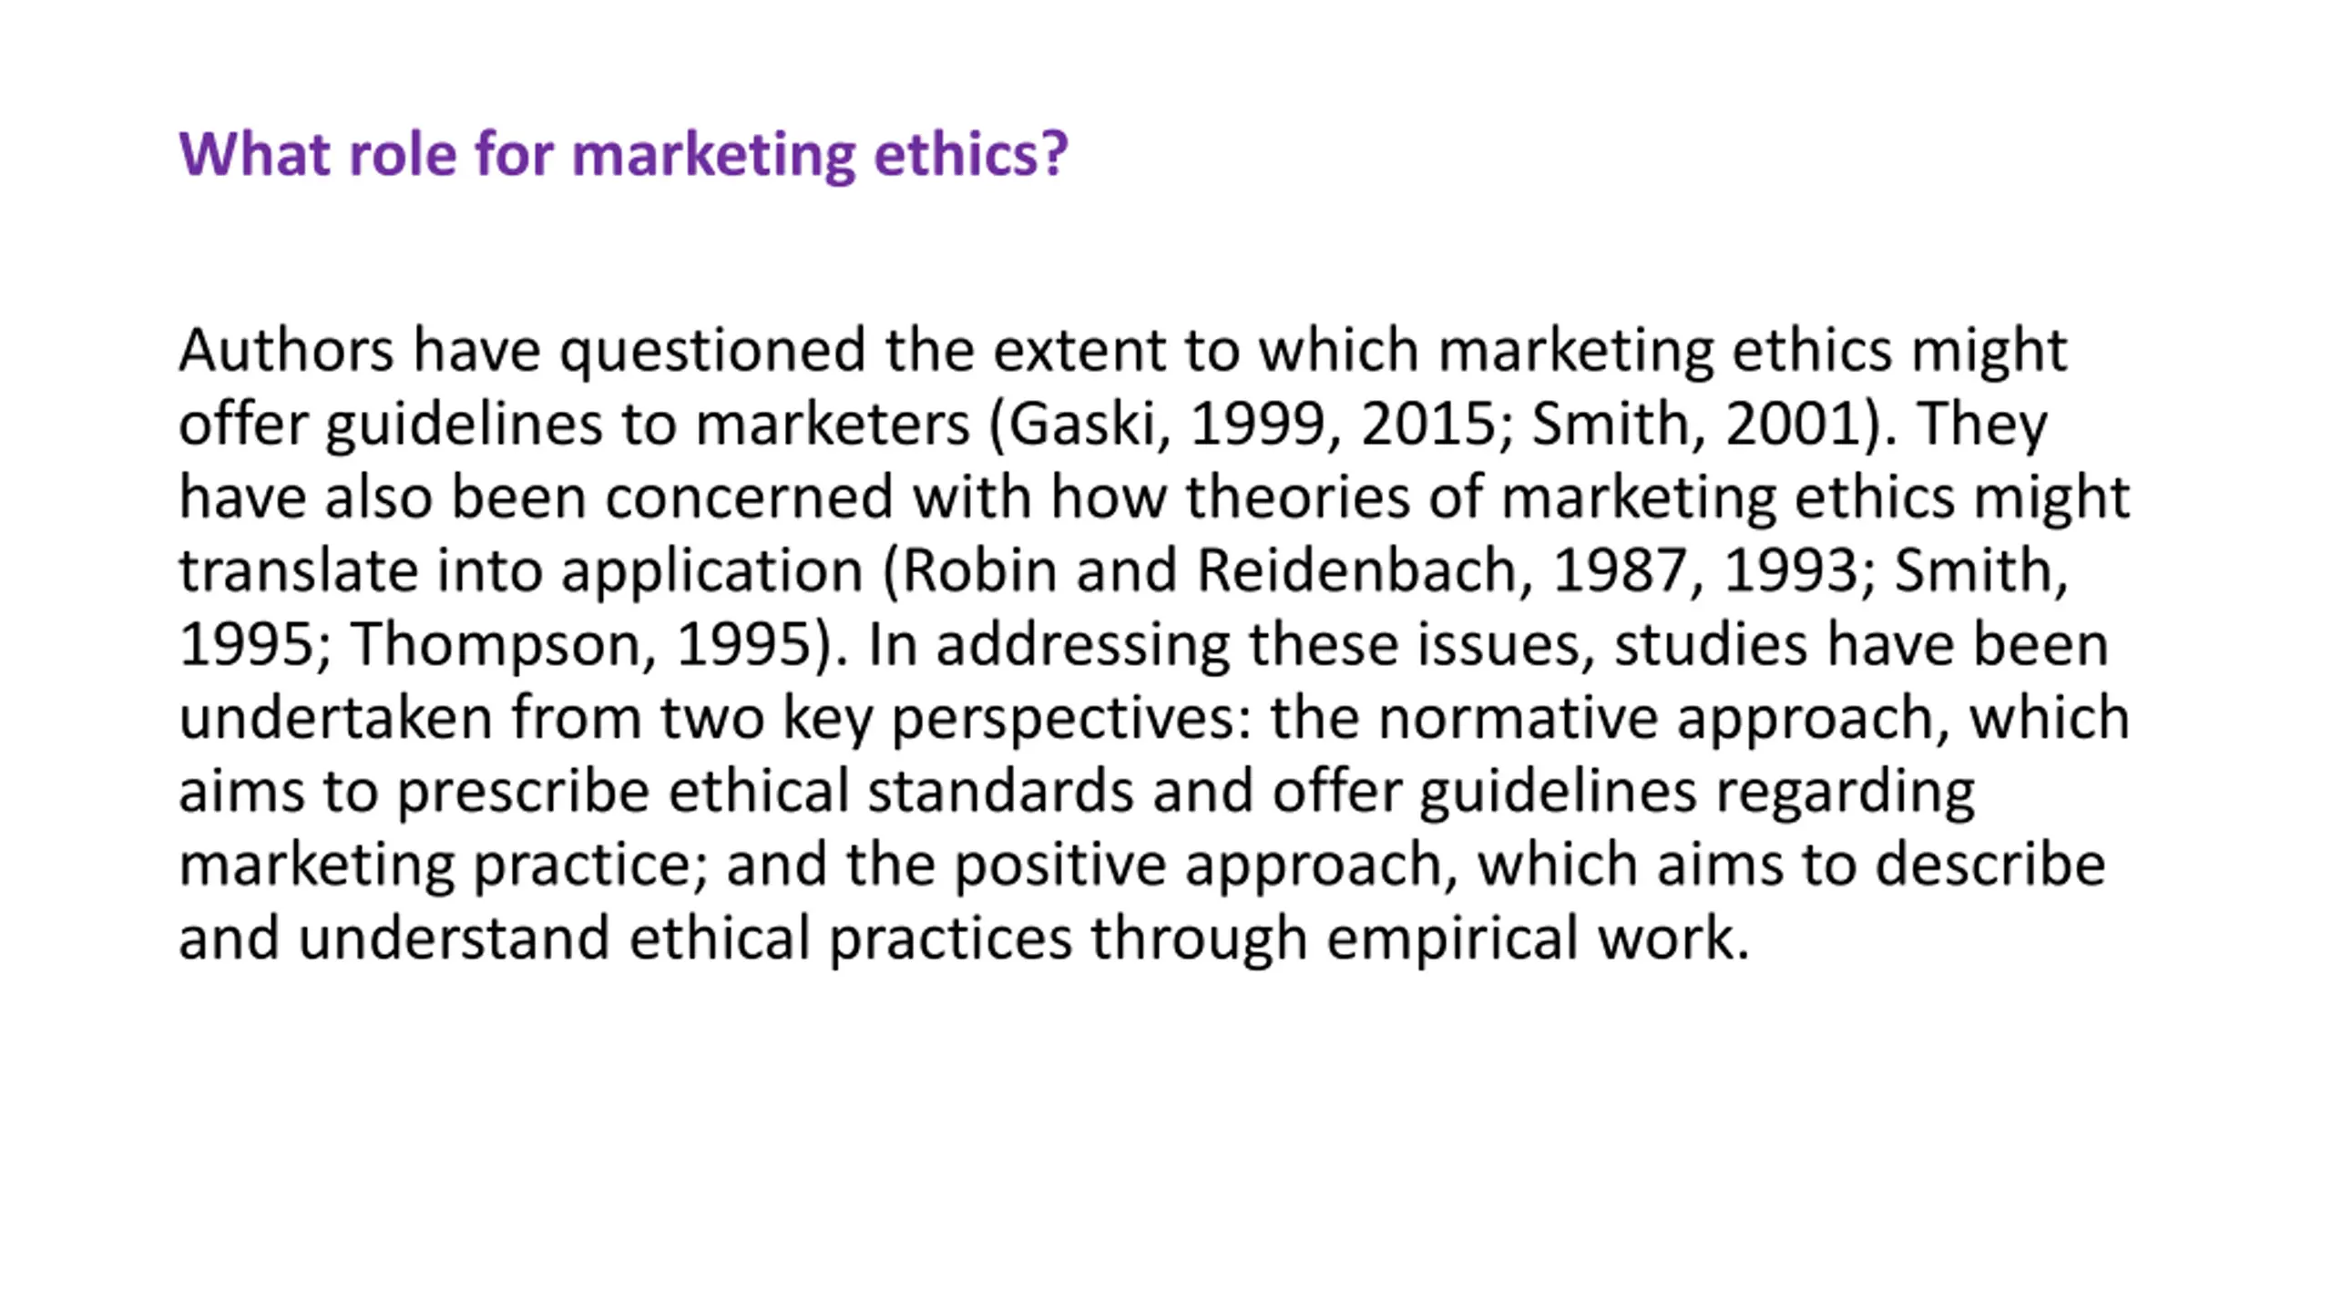Click the year '2015' in the citation

click(x=1428, y=424)
